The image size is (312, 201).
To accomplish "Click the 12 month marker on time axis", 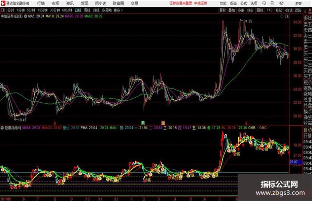I will pyautogui.click(x=116, y=199).
